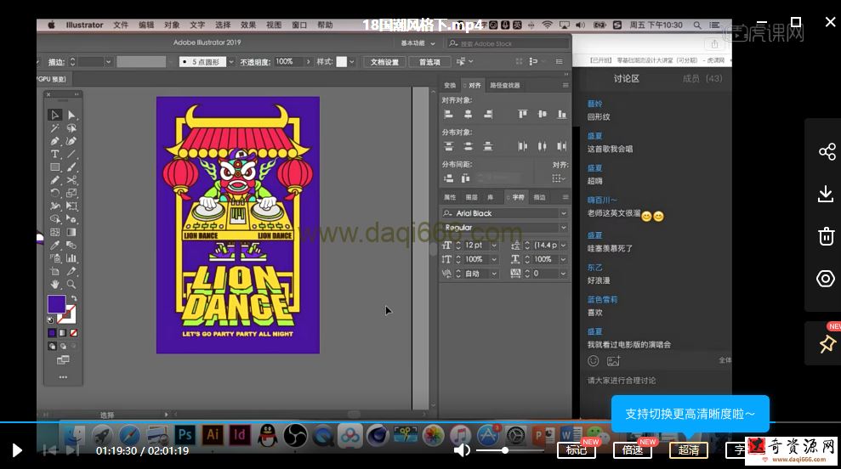
Task: Click the 首选项 button
Action: pyautogui.click(x=429, y=62)
